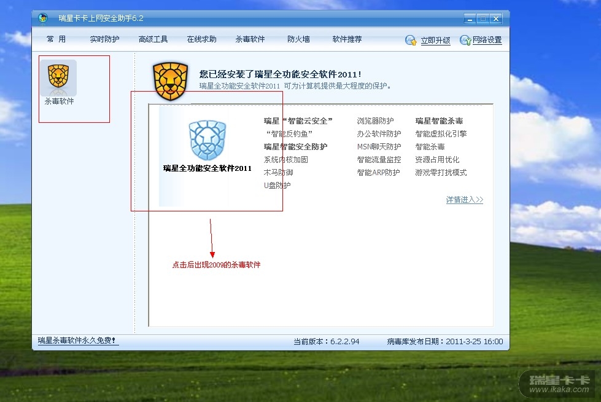The width and height of the screenshot is (601, 402).
Task: Click the 办公软件防护 feature text
Action: click(x=379, y=133)
